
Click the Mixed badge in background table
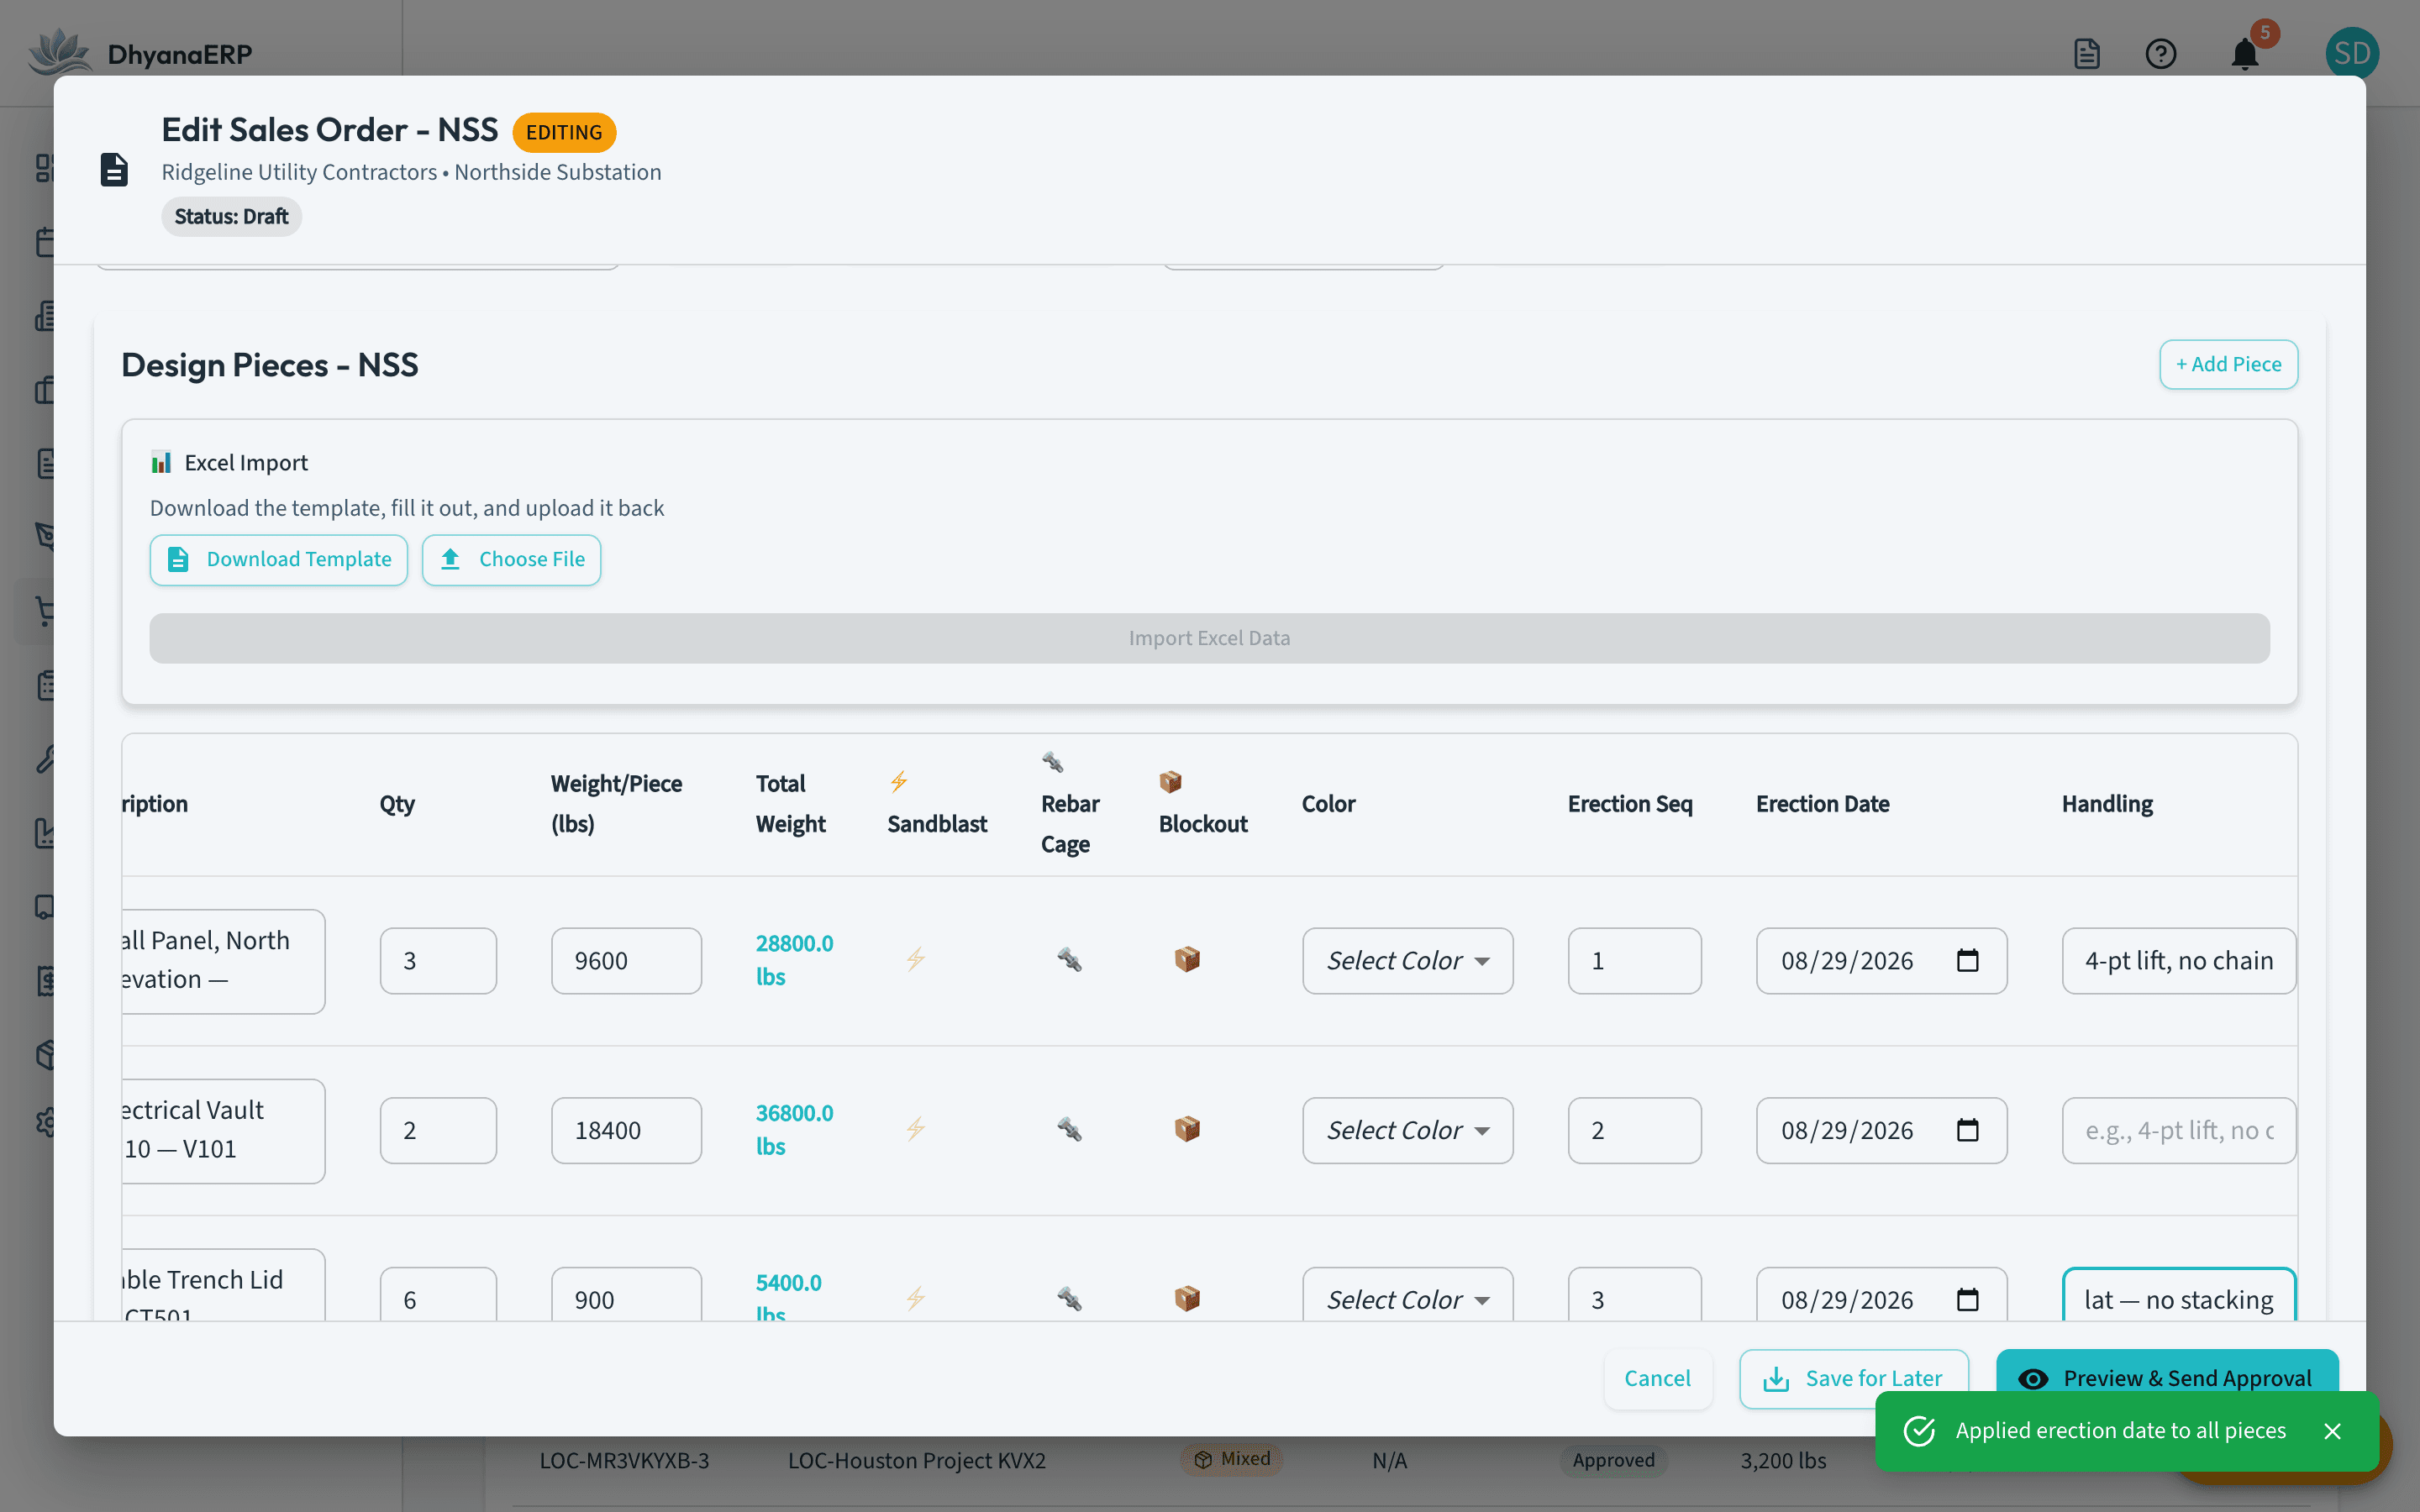coord(1232,1459)
